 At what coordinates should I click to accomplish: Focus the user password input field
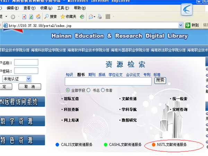point(26,71)
